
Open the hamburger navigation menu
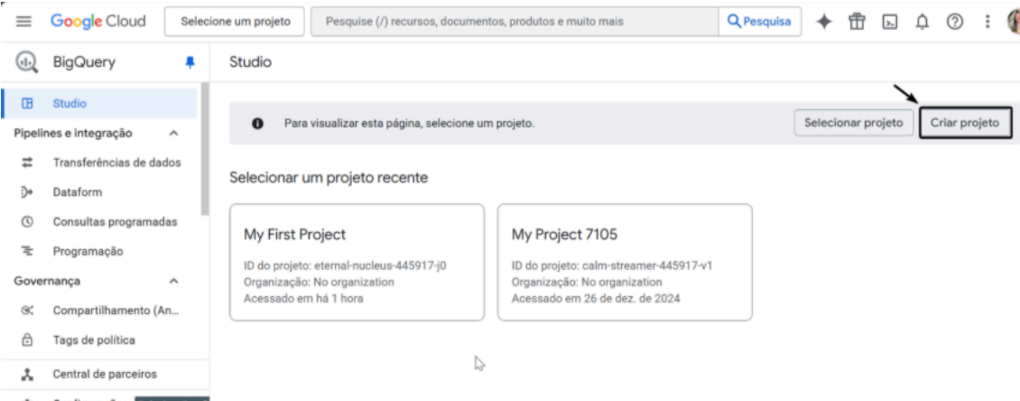[x=23, y=22]
